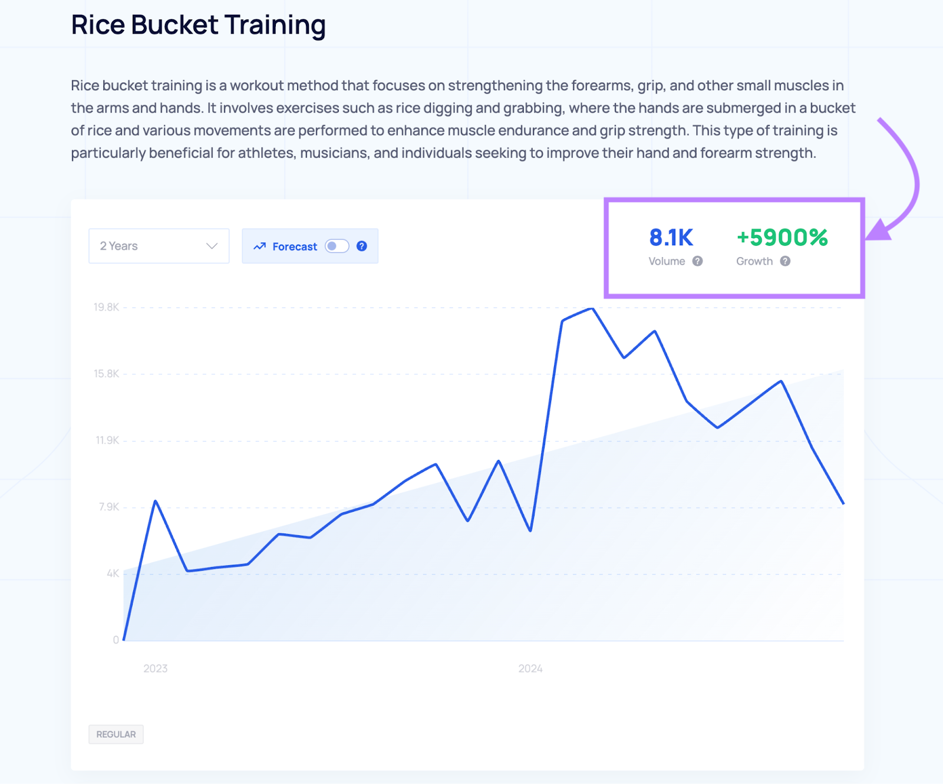Open the Growth help tooltip icon

[785, 261]
